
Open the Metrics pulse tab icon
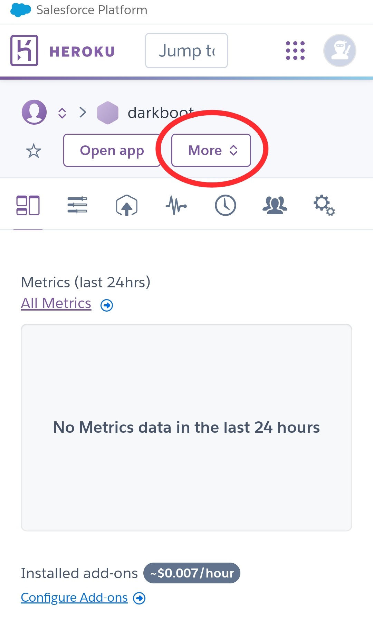point(176,205)
